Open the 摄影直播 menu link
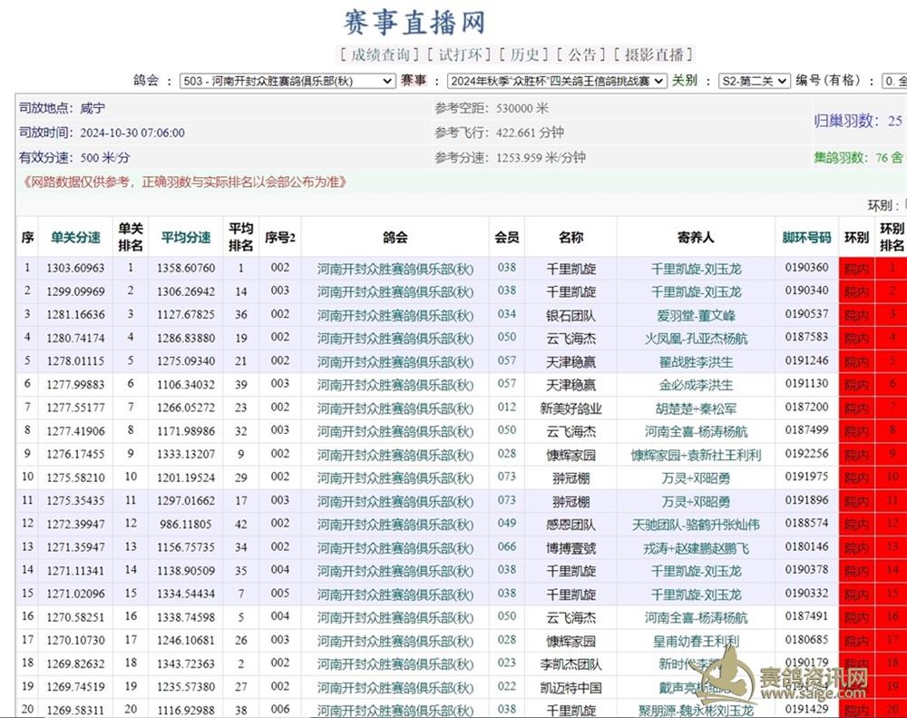This screenshot has width=907, height=718. click(654, 55)
